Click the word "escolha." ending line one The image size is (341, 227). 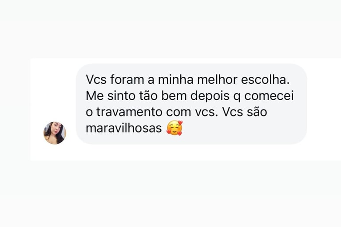[266, 79]
